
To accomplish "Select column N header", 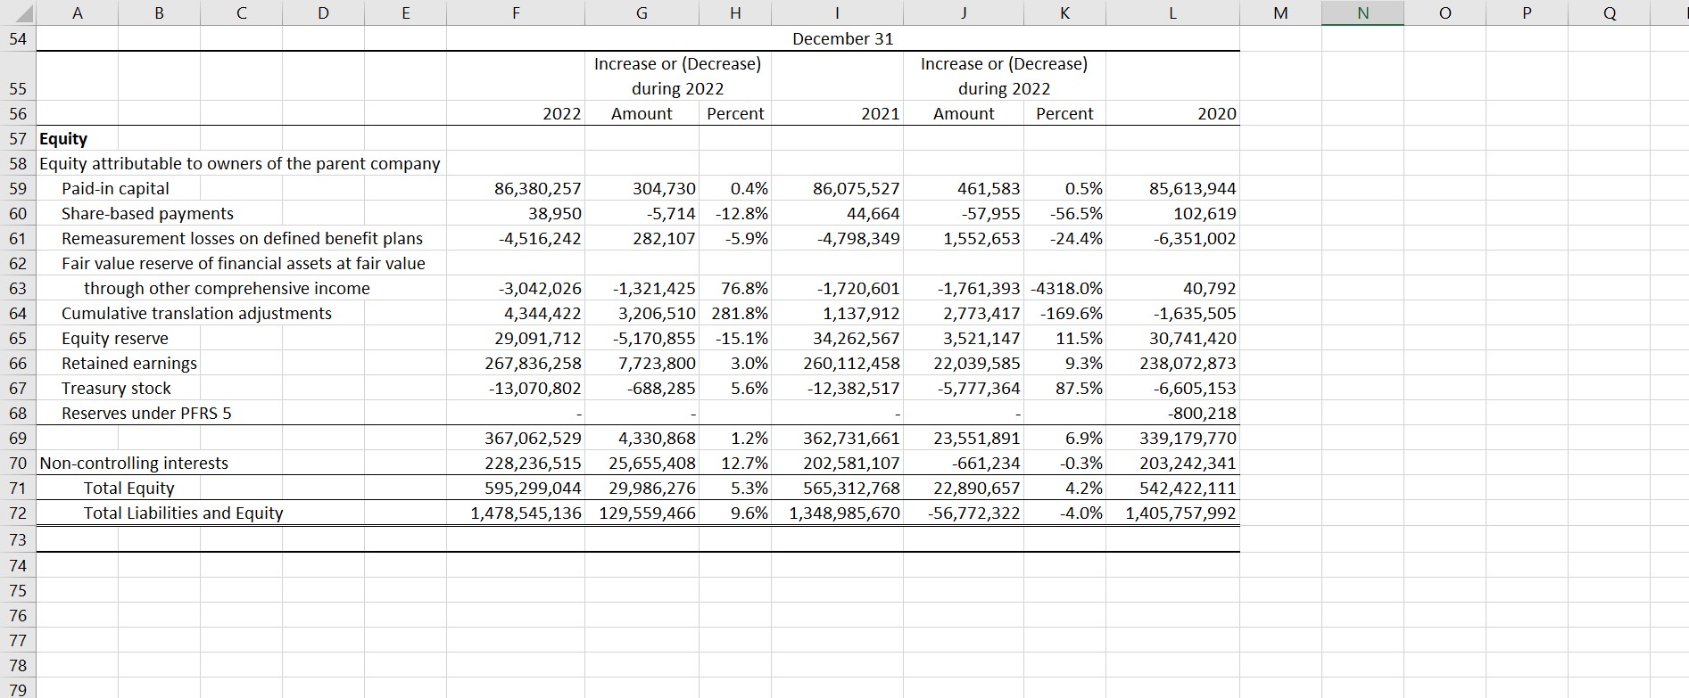I will [1362, 12].
